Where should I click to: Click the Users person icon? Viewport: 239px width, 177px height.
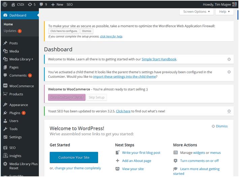(5, 121)
